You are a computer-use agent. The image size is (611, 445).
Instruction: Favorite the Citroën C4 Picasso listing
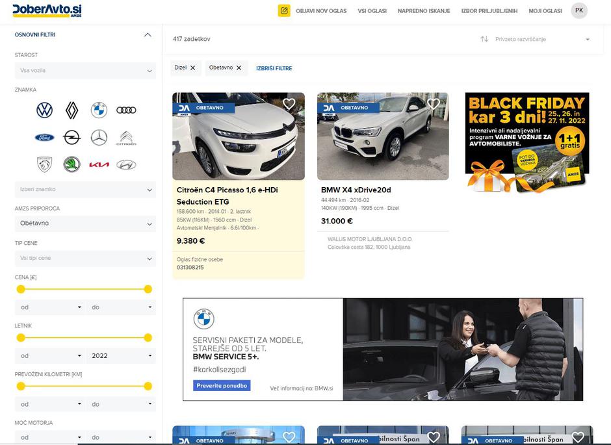point(289,104)
